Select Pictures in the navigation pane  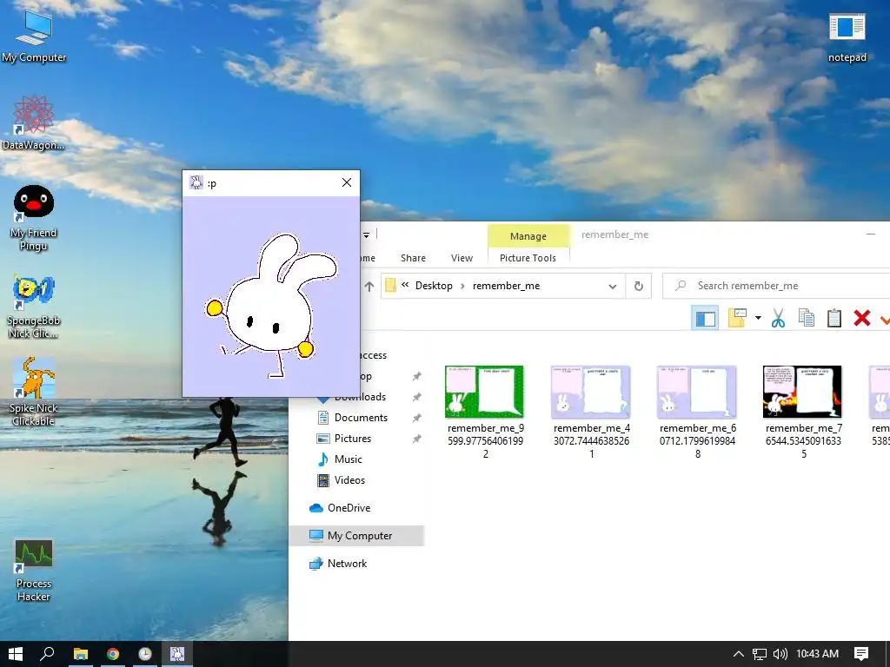(353, 439)
